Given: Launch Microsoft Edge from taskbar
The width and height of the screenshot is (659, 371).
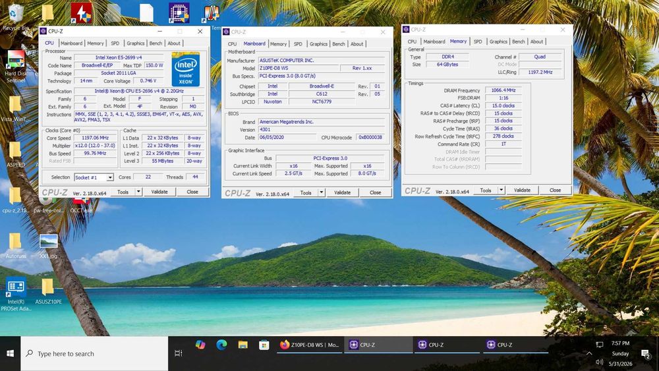Looking at the screenshot, I should (221, 345).
